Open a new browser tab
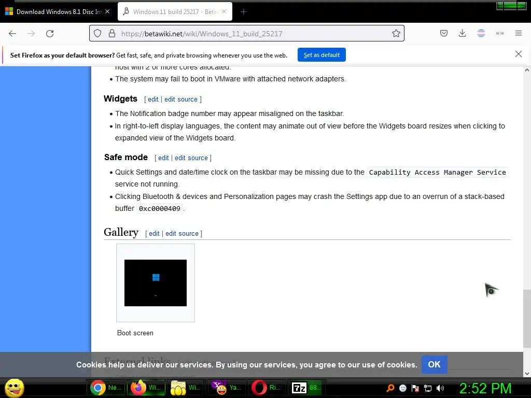The width and height of the screenshot is (531, 398). [x=243, y=12]
